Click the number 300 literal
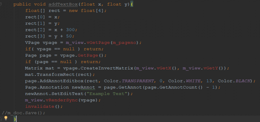The width and height of the screenshot is (260, 122). (x=70, y=30)
